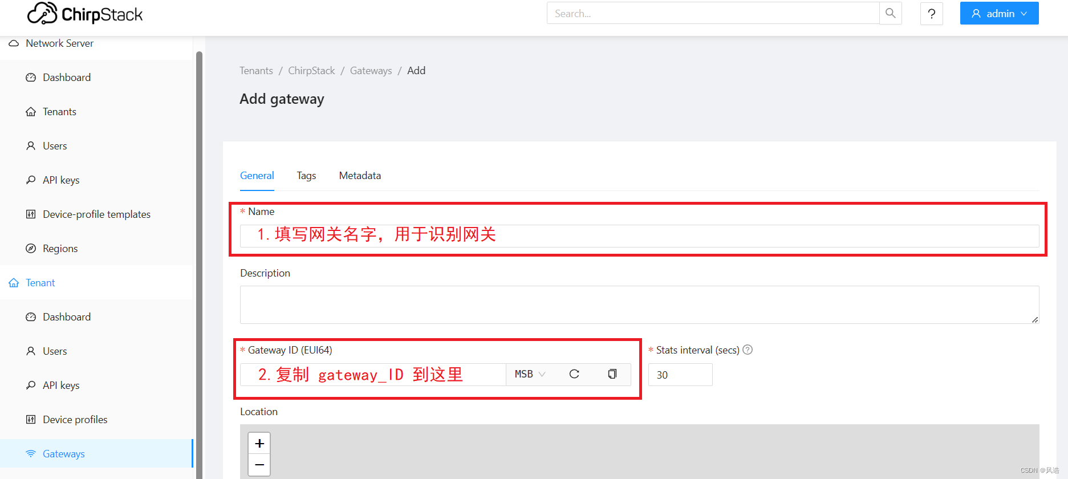Focus the top Search field

click(x=713, y=13)
